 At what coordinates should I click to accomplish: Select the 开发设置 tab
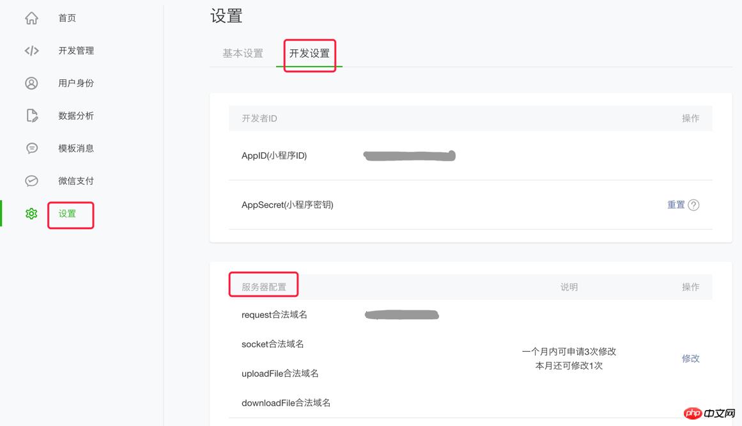point(309,54)
